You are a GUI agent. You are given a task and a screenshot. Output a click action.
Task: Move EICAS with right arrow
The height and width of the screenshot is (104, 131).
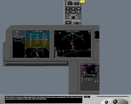77,17
